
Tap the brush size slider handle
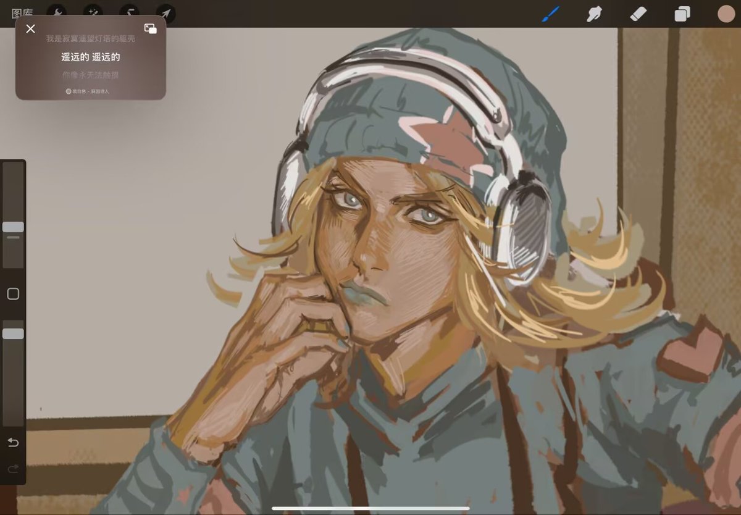coord(13,227)
